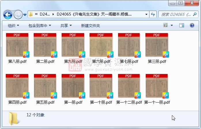Select the 第七册.pdf file icon
The image size is (201, 129).
129,45
